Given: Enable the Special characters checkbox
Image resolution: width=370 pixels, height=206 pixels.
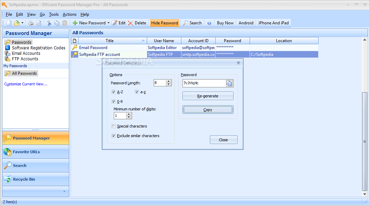Looking at the screenshot, I should [x=114, y=126].
